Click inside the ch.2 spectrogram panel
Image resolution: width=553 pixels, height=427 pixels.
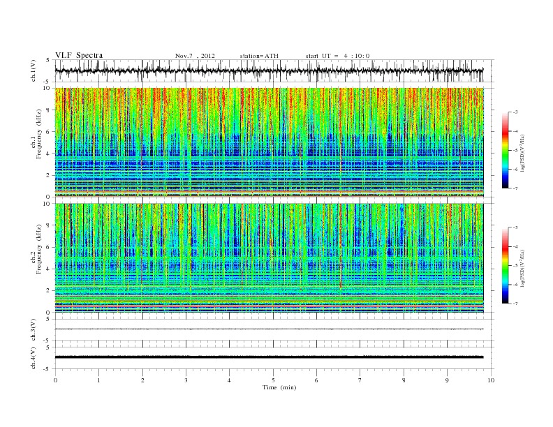(x=270, y=257)
